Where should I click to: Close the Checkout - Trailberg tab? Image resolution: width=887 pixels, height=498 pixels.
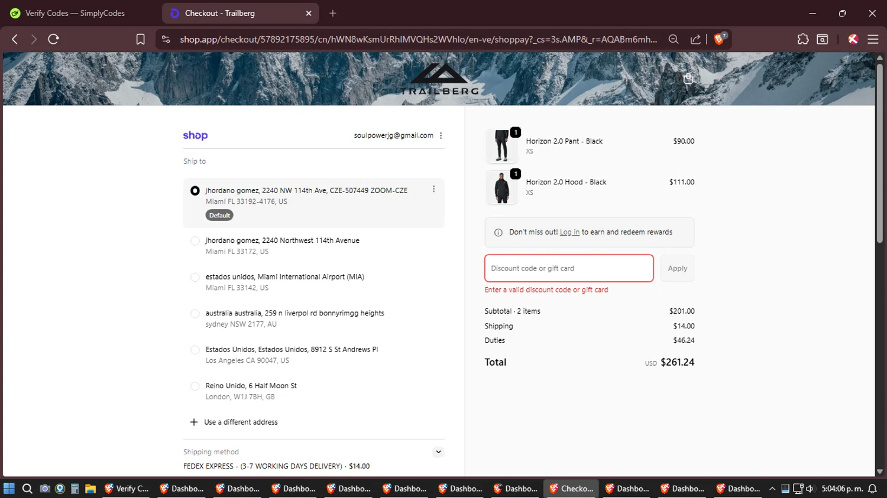tap(309, 13)
